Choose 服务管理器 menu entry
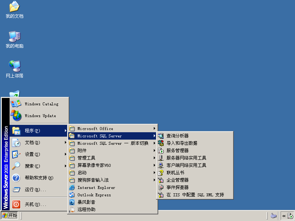The height and width of the screenshot is (221, 295). [x=195, y=151]
